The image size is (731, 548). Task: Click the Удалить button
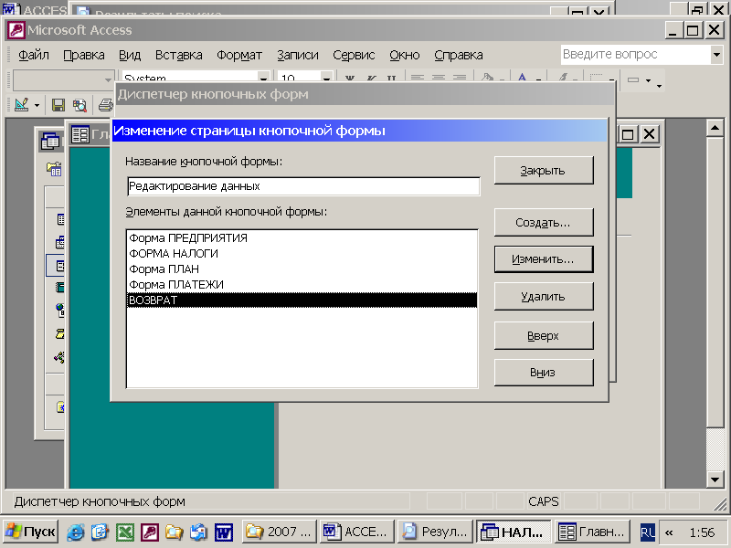[x=544, y=296]
